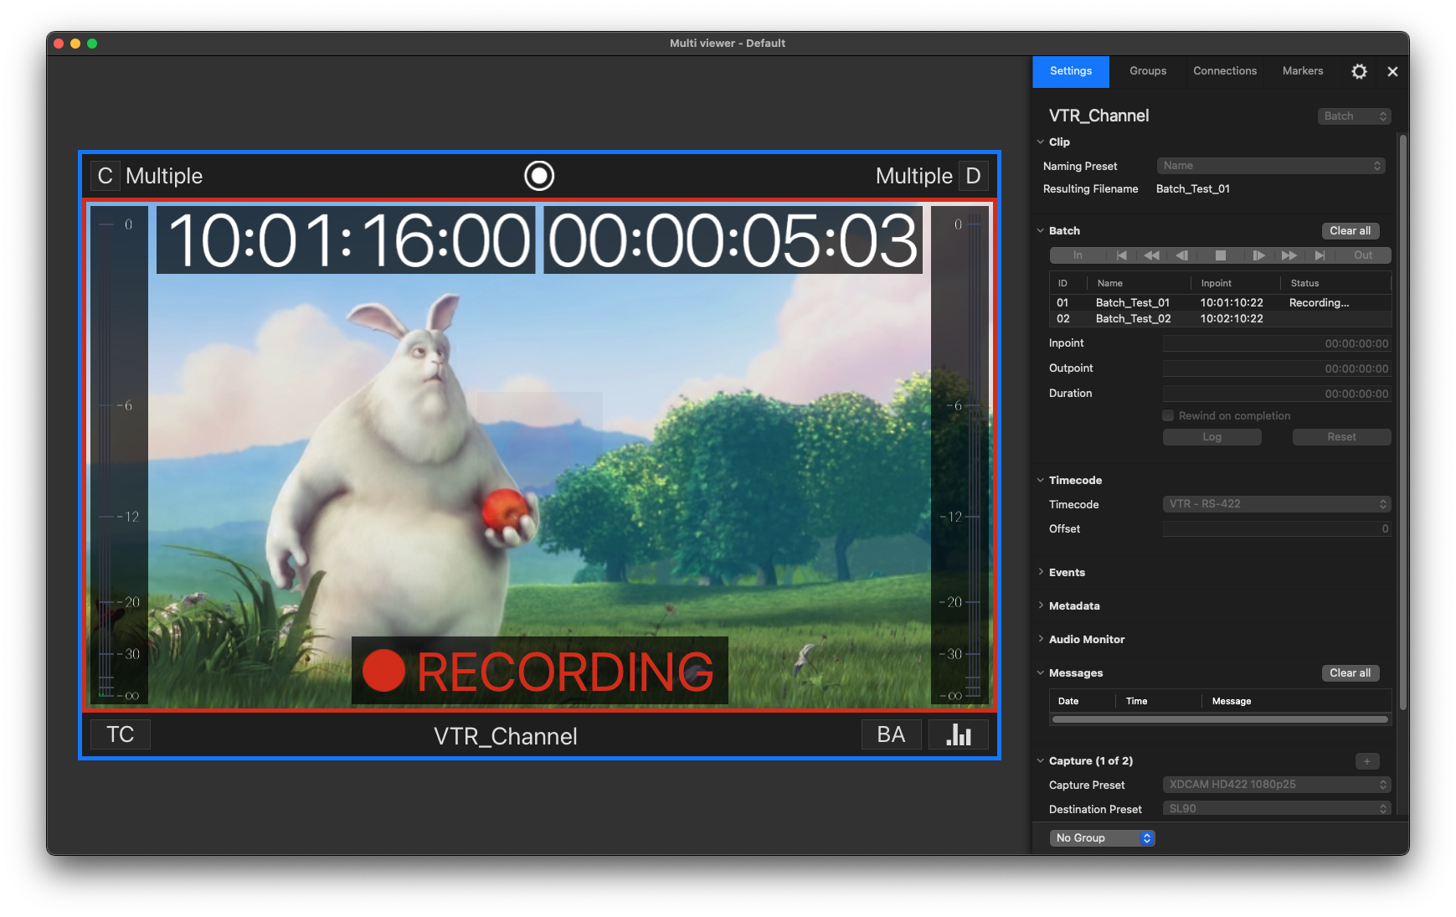Collapse the Capture (1 of 2) section

[1041, 761]
